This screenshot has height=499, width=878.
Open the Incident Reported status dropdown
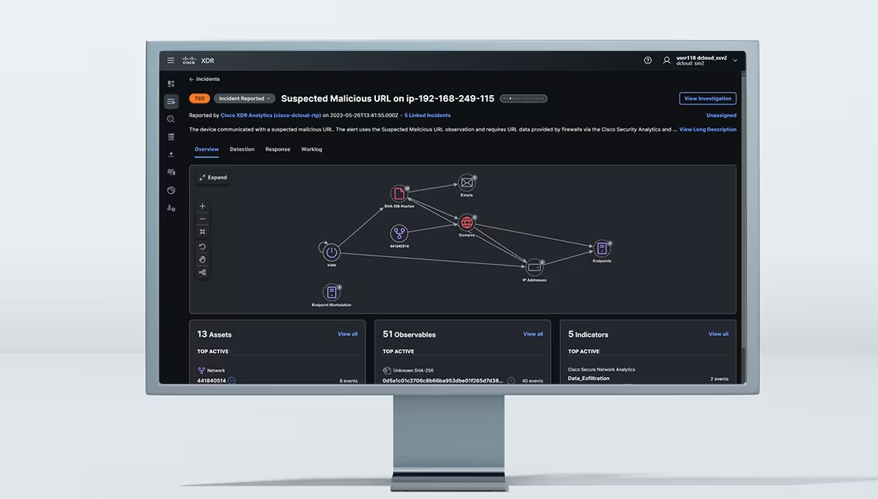(244, 99)
